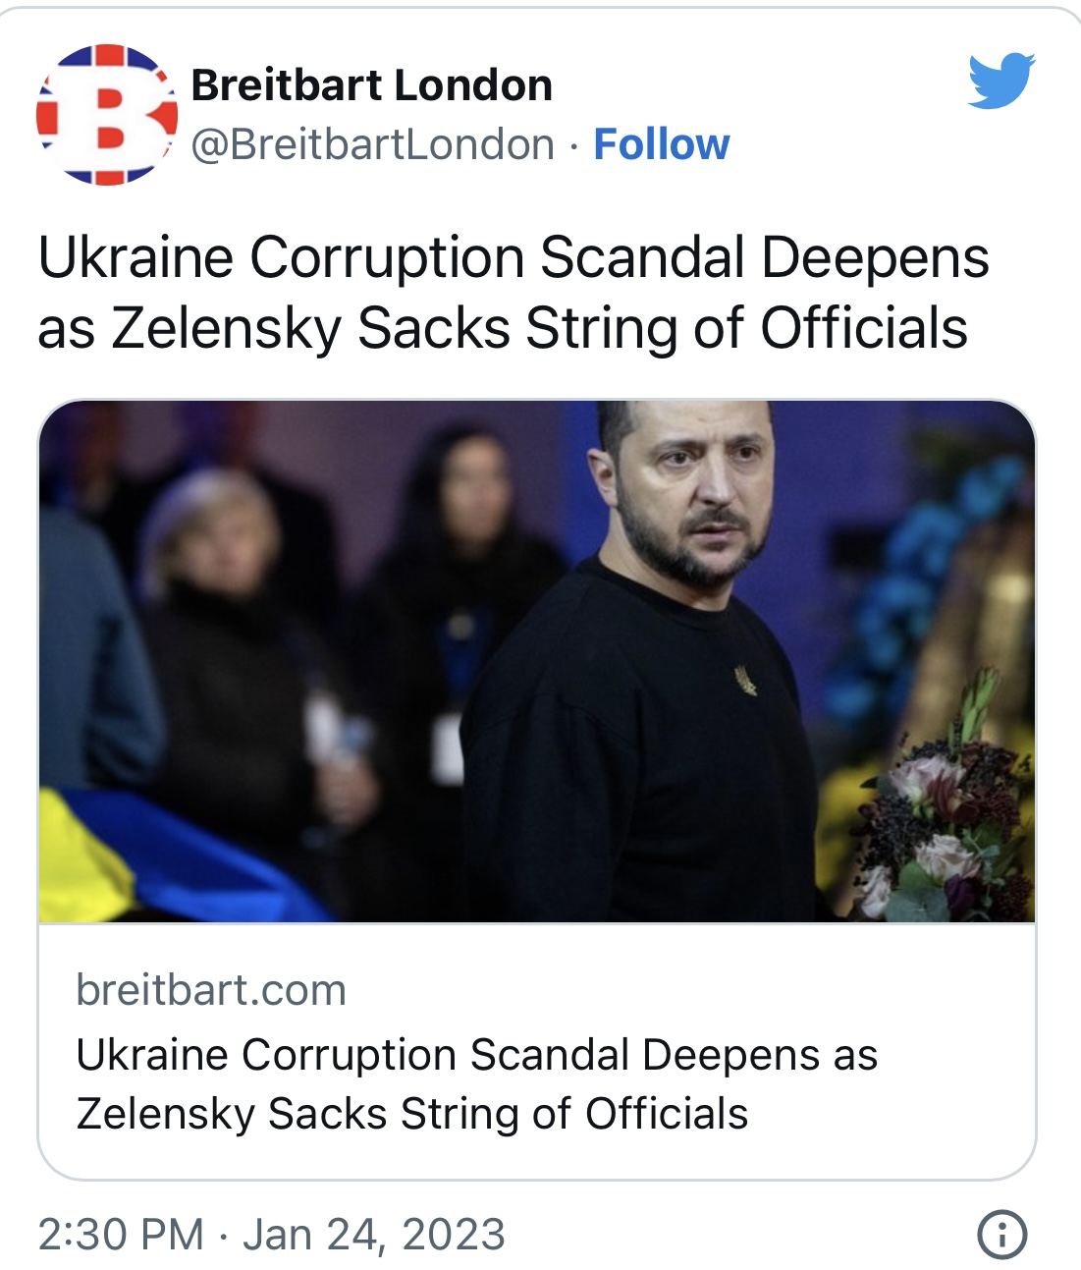Click the pink flower bouquet in the photo

[943, 825]
